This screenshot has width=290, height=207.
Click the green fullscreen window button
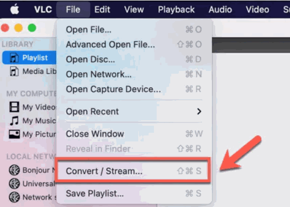point(32,28)
